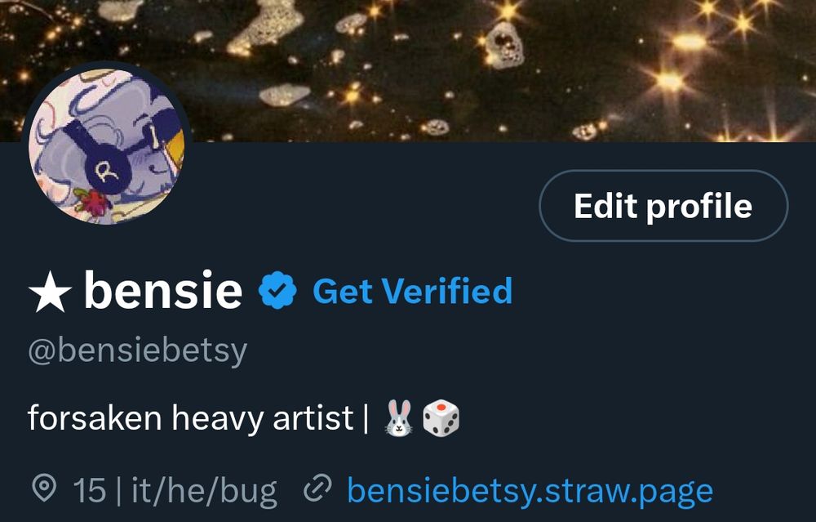816x522 pixels.
Task: Click the @bensiebetsy handle text
Action: (x=137, y=350)
